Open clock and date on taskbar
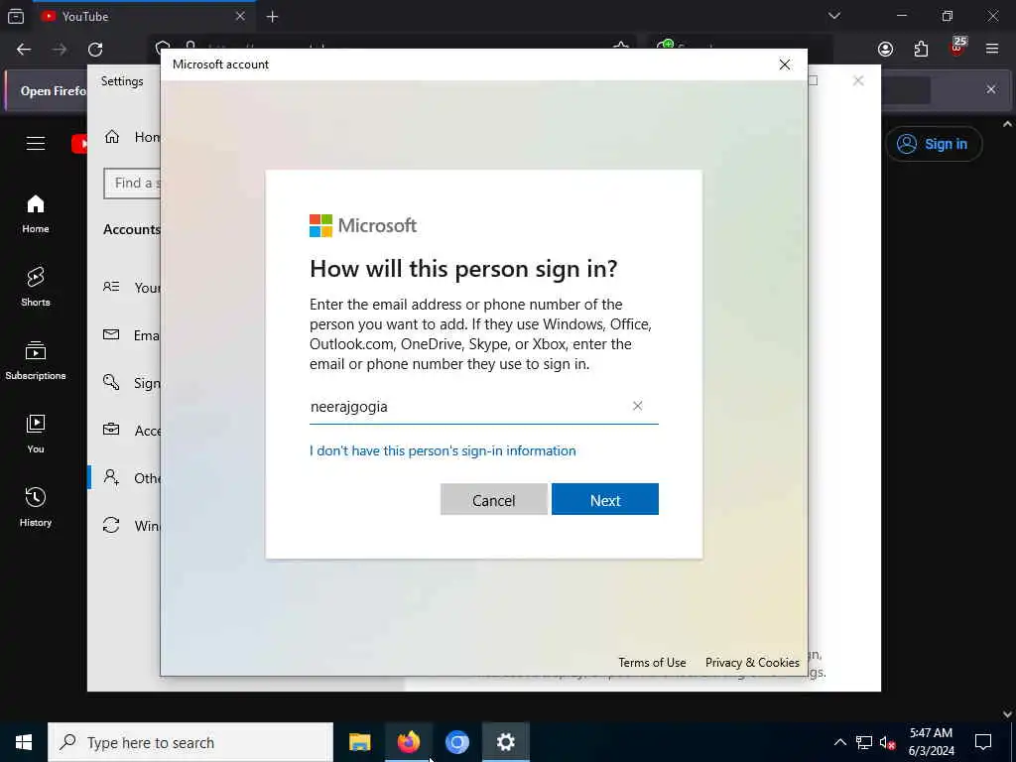 [931, 742]
